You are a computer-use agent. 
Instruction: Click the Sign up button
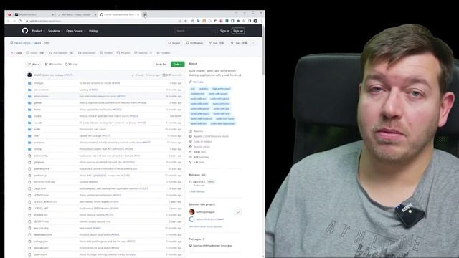pos(238,31)
